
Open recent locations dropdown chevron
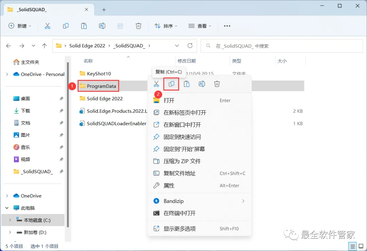coord(33,46)
